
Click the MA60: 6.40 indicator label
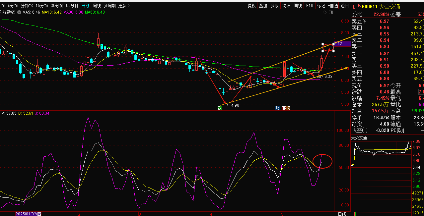click(95, 12)
